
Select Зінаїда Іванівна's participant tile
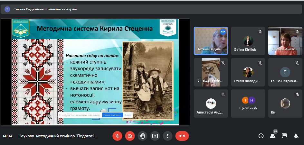pyautogui.click(x=211, y=72)
